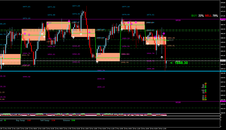The width and height of the screenshot is (226, 130).
Task: Click the cyan price tag on the price axis
Action: pos(223,71)
